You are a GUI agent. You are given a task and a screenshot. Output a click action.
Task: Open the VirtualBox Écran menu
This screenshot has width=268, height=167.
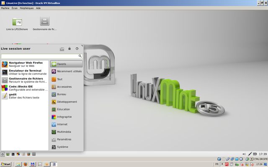click(15, 8)
